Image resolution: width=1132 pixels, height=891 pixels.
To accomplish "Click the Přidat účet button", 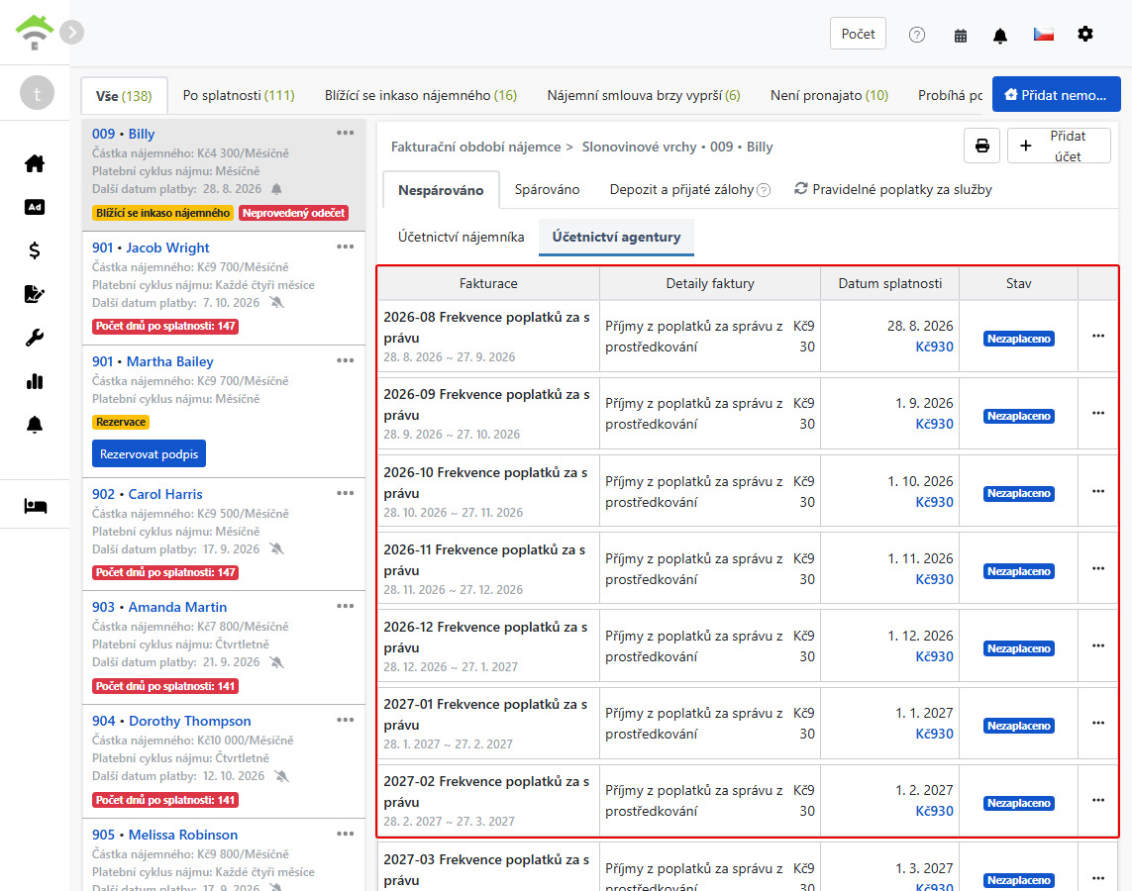I will click(x=1059, y=146).
